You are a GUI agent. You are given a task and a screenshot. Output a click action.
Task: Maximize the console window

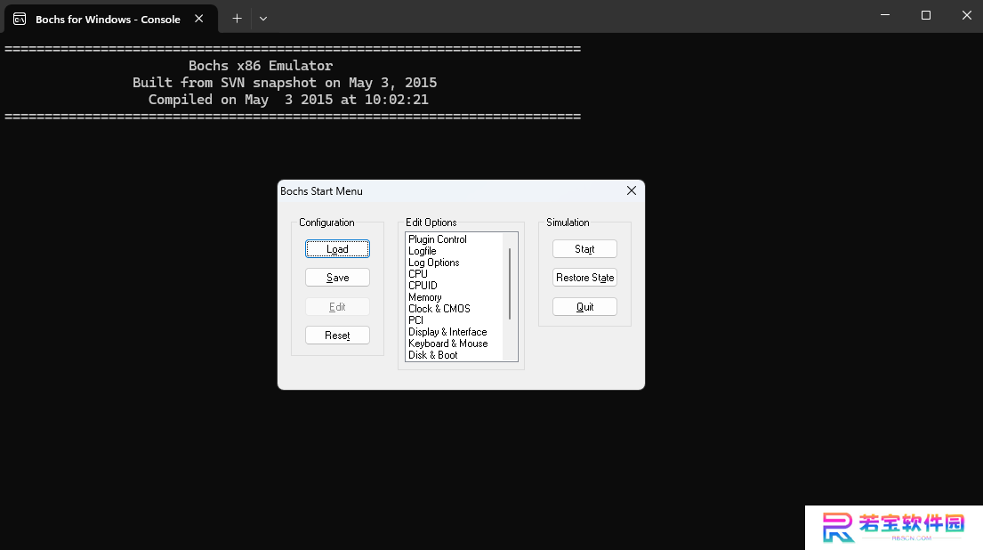[926, 15]
